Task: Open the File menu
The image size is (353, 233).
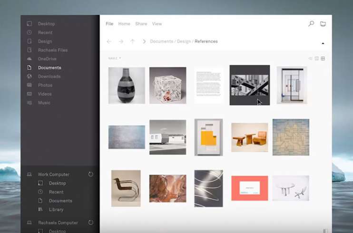Action: [109, 24]
